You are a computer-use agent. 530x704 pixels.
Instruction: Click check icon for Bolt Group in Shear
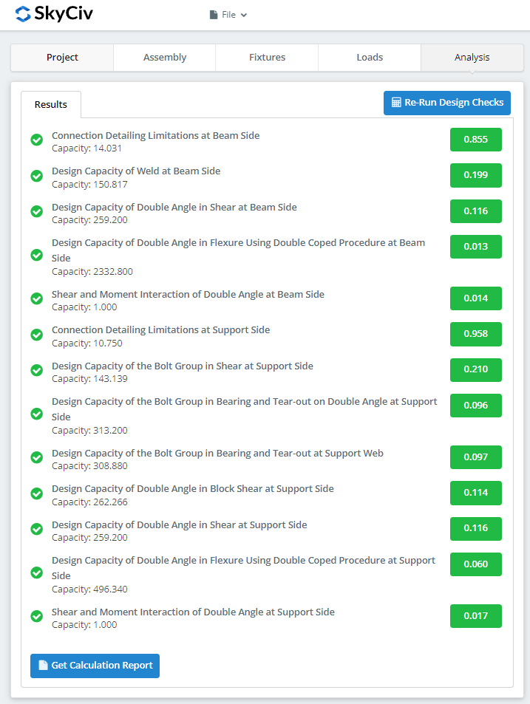click(36, 371)
